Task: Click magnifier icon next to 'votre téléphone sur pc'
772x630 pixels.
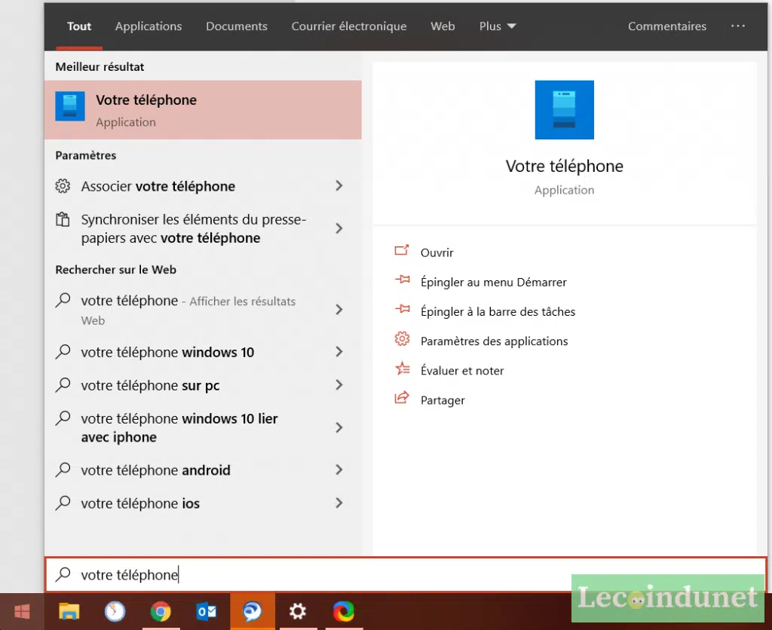Action: click(x=63, y=384)
